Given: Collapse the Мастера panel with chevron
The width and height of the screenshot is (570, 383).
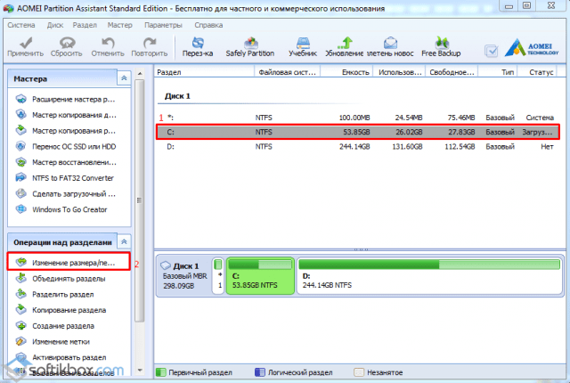Looking at the screenshot, I should (x=124, y=78).
